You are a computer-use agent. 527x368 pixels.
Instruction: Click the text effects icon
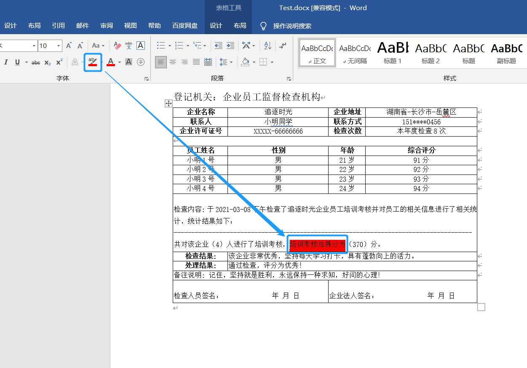75,62
